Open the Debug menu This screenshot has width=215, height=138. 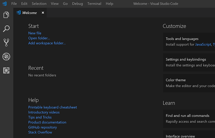tap(77, 4)
